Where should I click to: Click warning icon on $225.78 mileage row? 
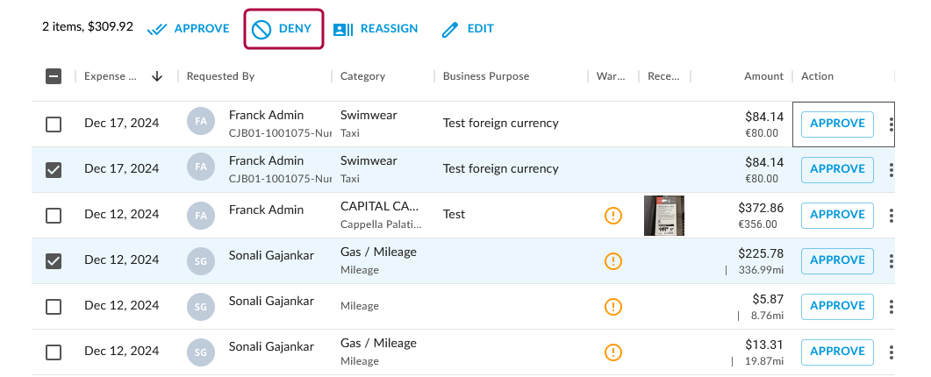[613, 260]
